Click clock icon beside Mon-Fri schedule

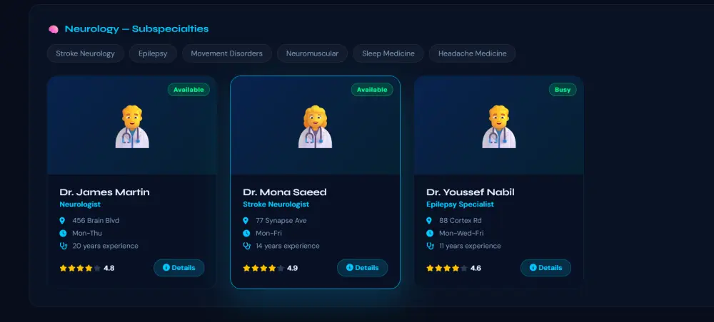pos(246,234)
